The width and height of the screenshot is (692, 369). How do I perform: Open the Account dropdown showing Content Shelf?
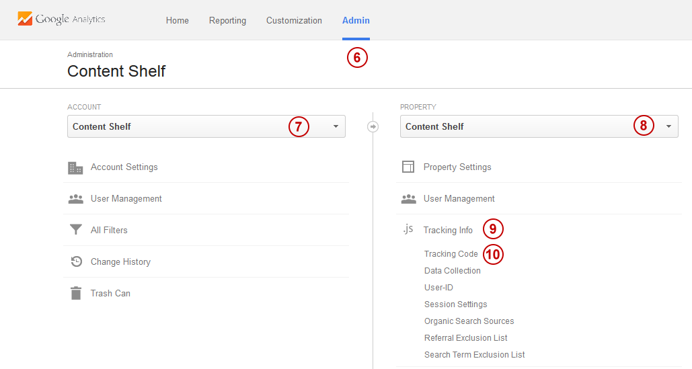click(206, 126)
